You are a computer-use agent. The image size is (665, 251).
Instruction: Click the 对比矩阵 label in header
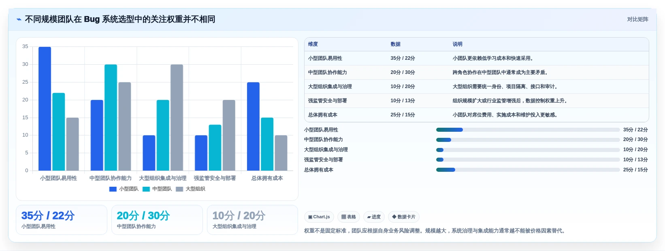tap(637, 19)
